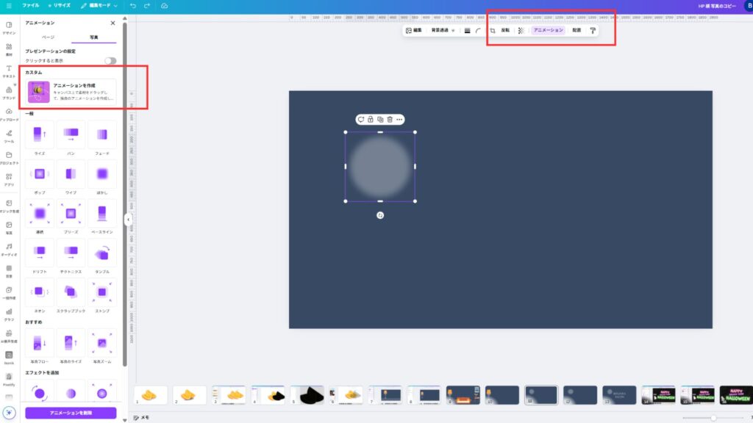Click the アニメーションを削除 button

71,413
